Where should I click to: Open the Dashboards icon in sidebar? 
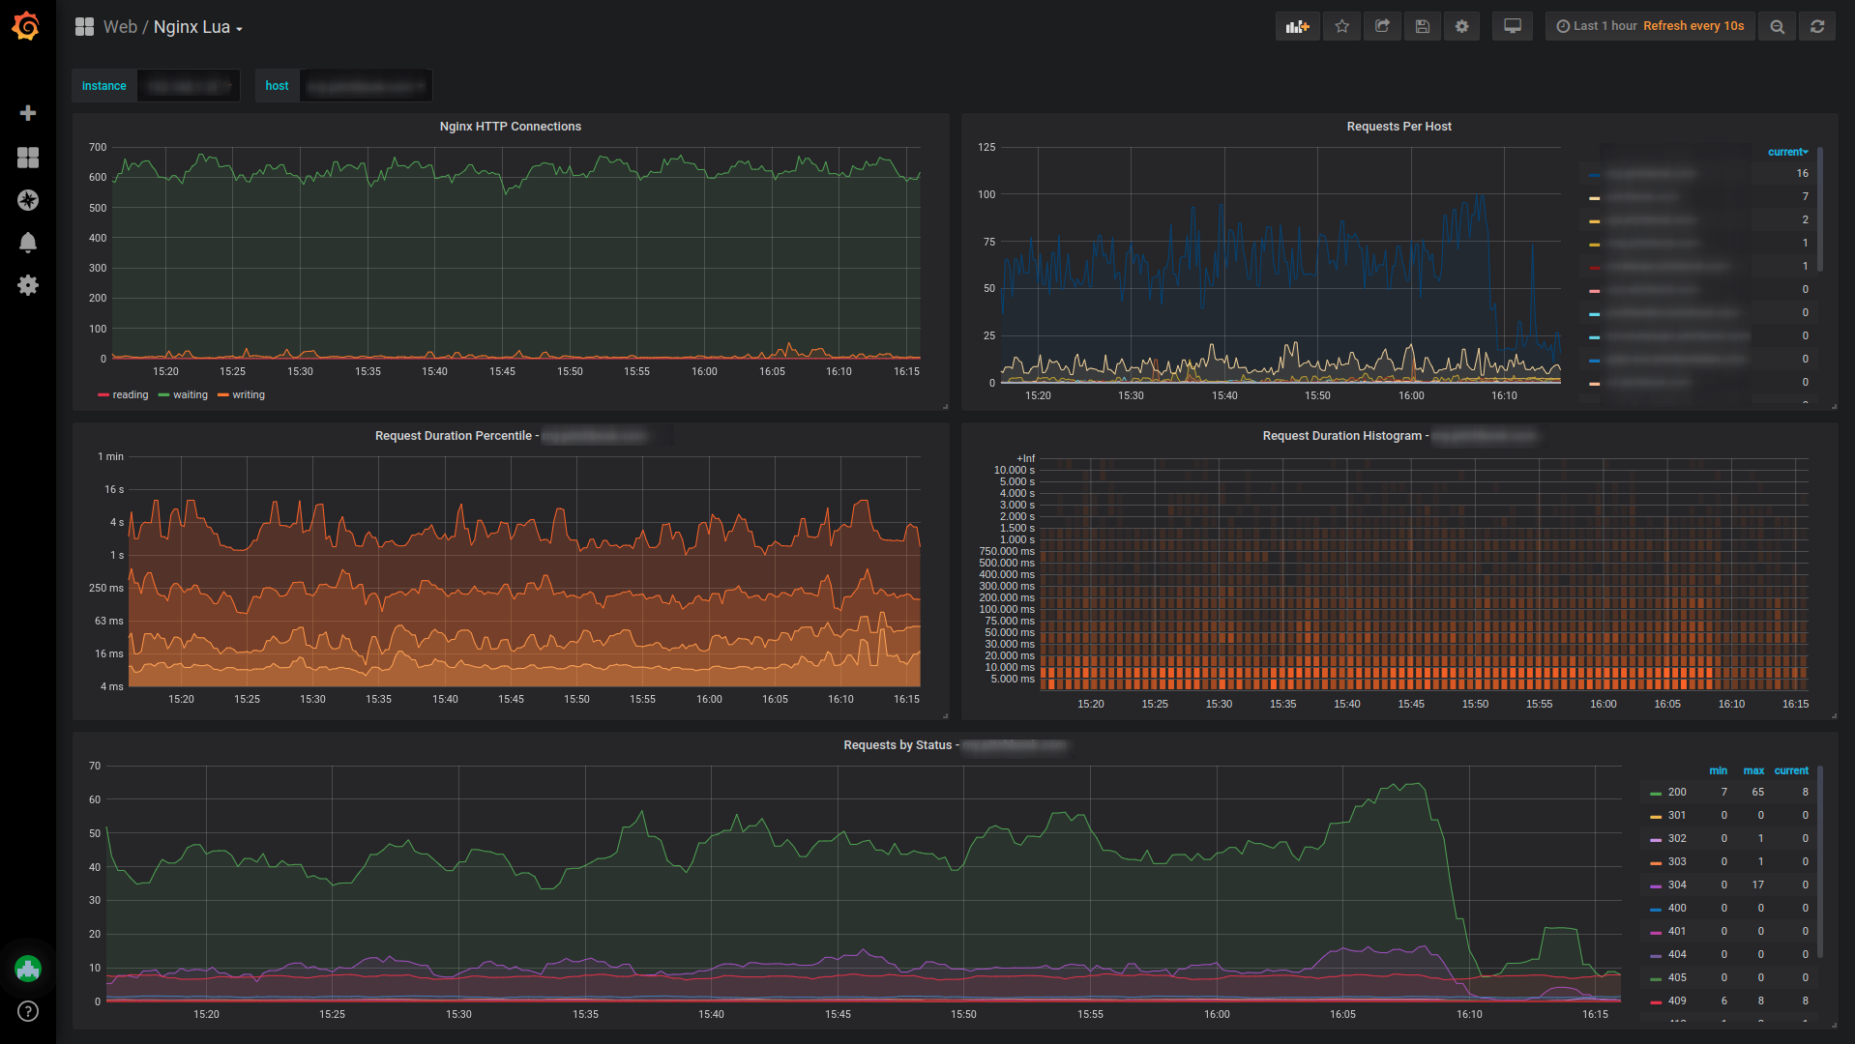tap(28, 158)
